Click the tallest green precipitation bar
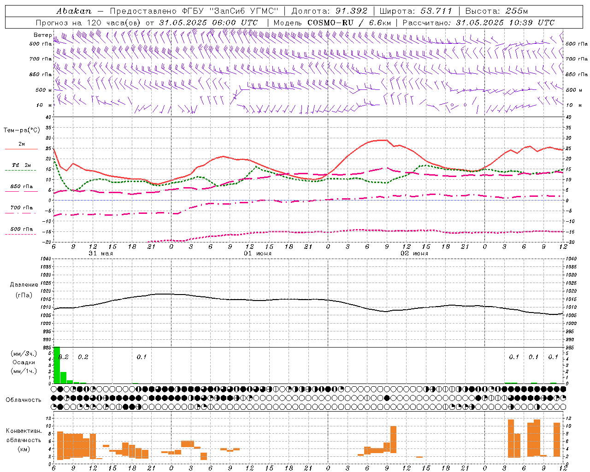 pyautogui.click(x=57, y=365)
